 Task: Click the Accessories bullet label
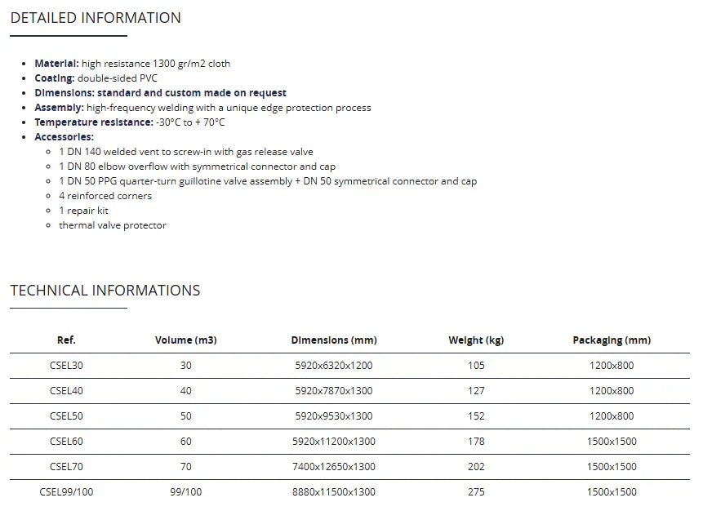64,137
